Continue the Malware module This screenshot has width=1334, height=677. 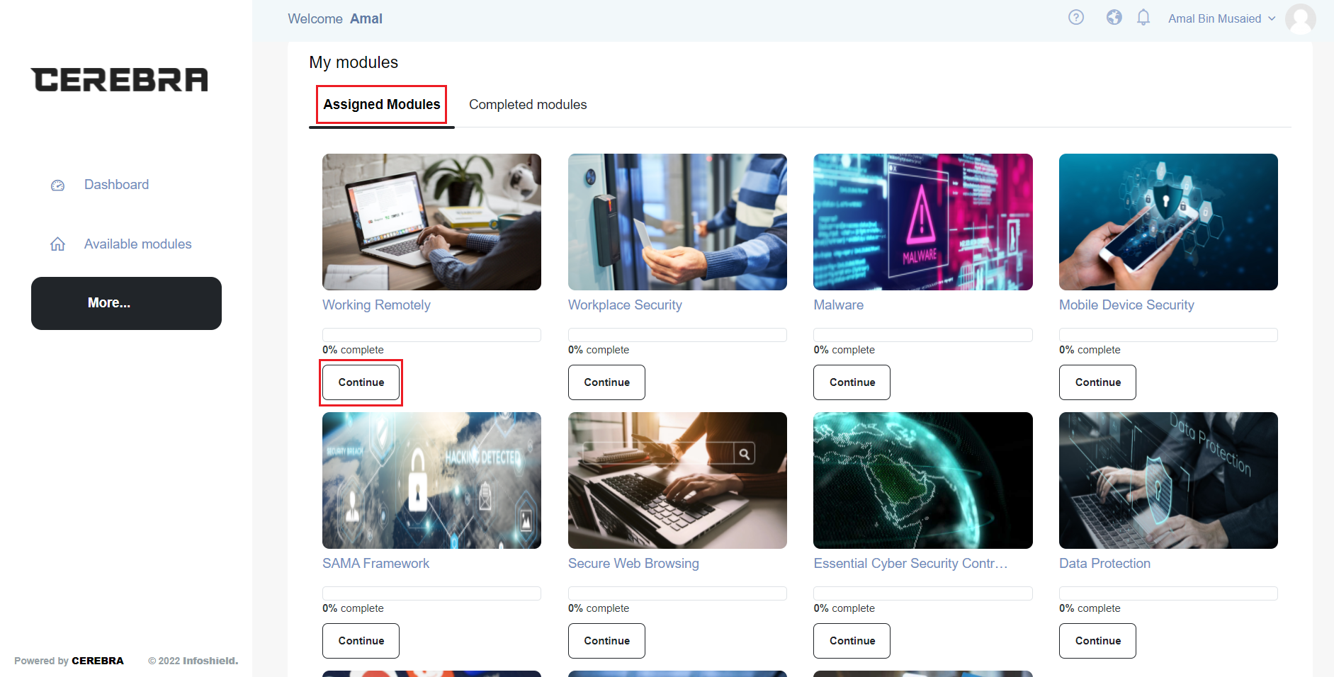[x=852, y=382]
